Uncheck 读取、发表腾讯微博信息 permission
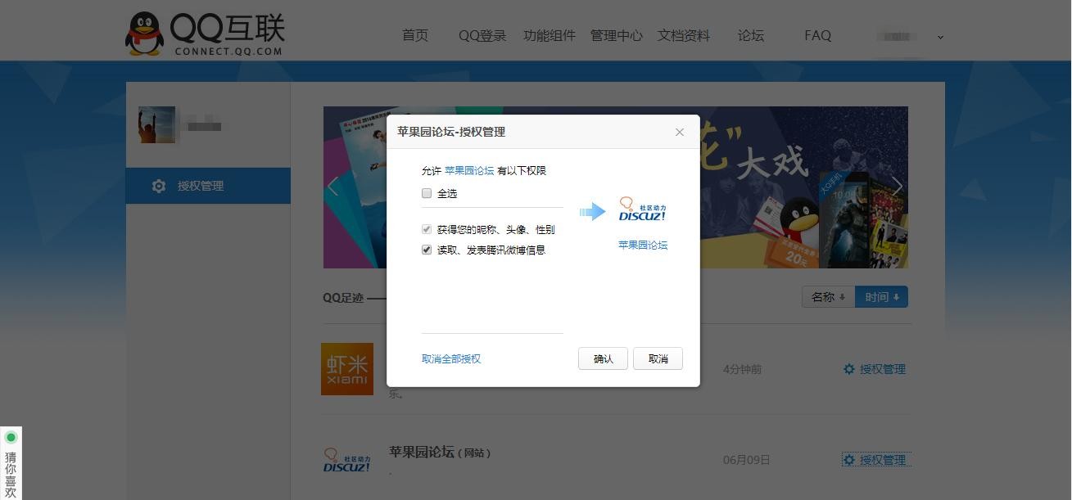1072x500 pixels. click(427, 250)
